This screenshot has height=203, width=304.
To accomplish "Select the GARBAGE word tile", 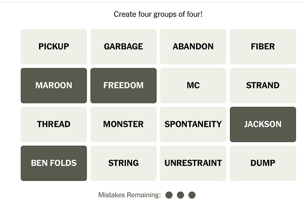I will pos(123,47).
